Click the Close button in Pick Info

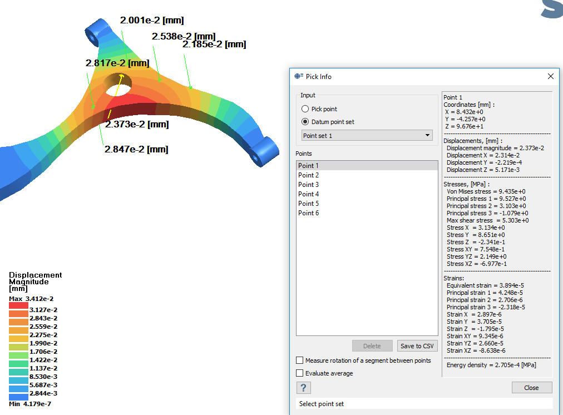[x=531, y=388]
